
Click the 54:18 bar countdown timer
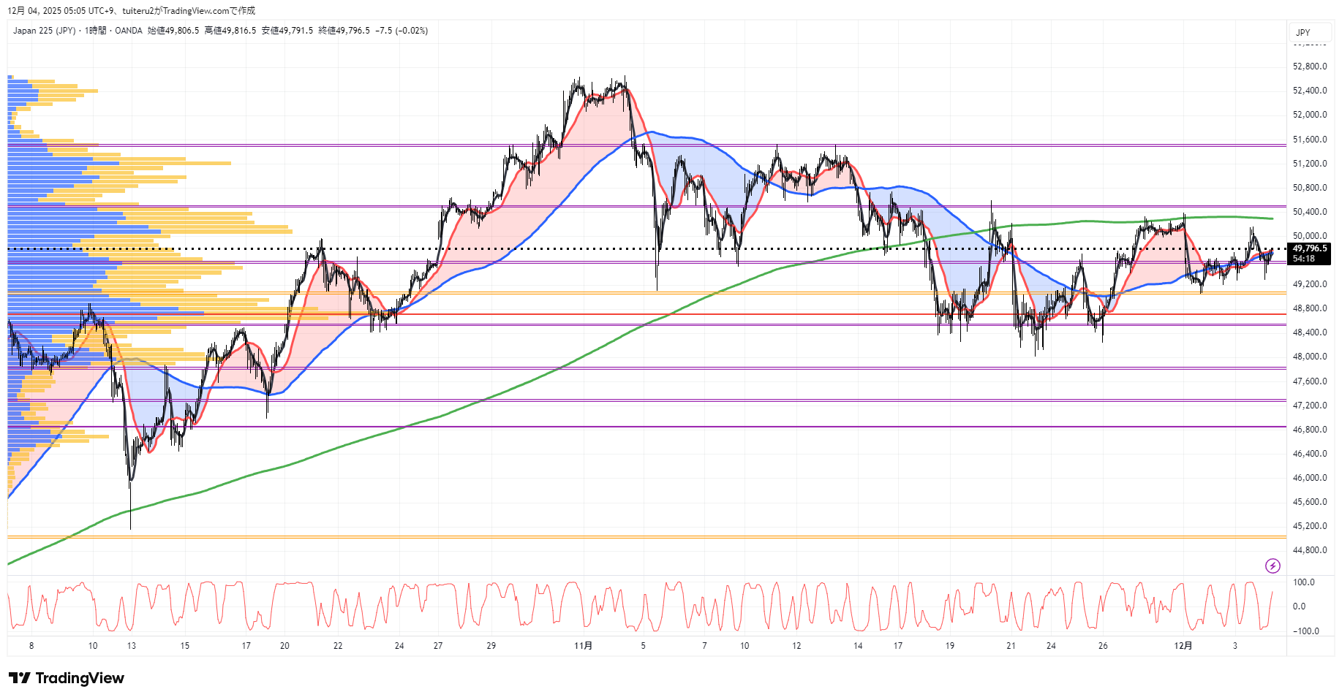(1303, 259)
